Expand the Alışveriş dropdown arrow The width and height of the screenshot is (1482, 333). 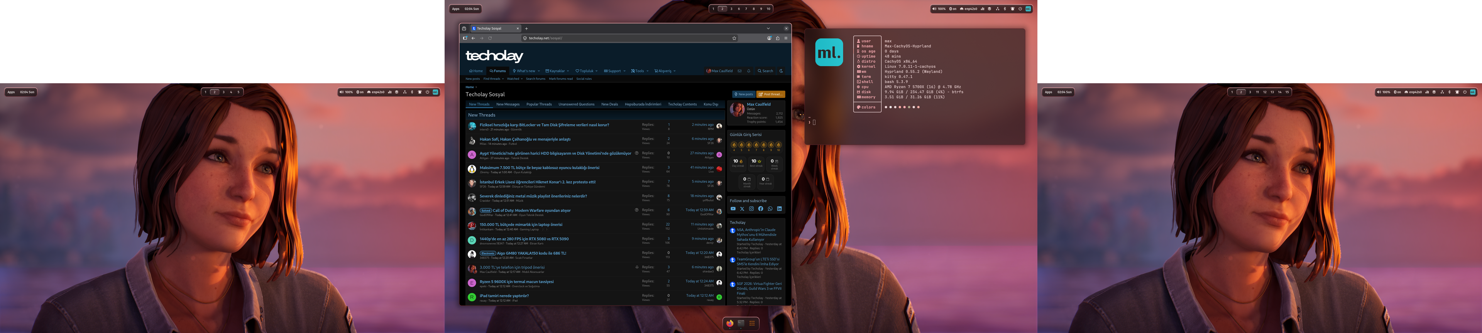[x=674, y=71]
